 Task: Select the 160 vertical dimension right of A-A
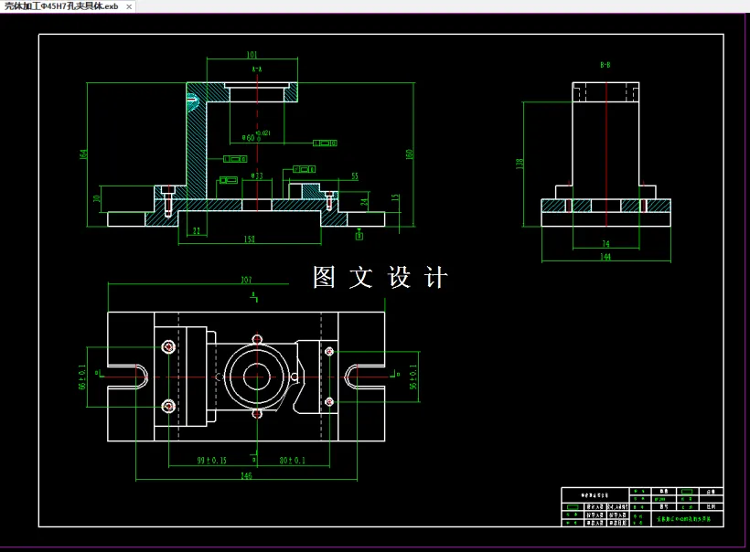[x=409, y=154]
